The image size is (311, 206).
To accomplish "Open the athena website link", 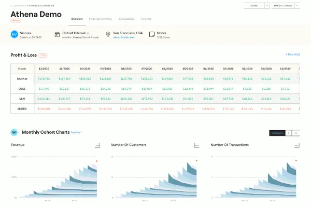I will pos(124,37).
